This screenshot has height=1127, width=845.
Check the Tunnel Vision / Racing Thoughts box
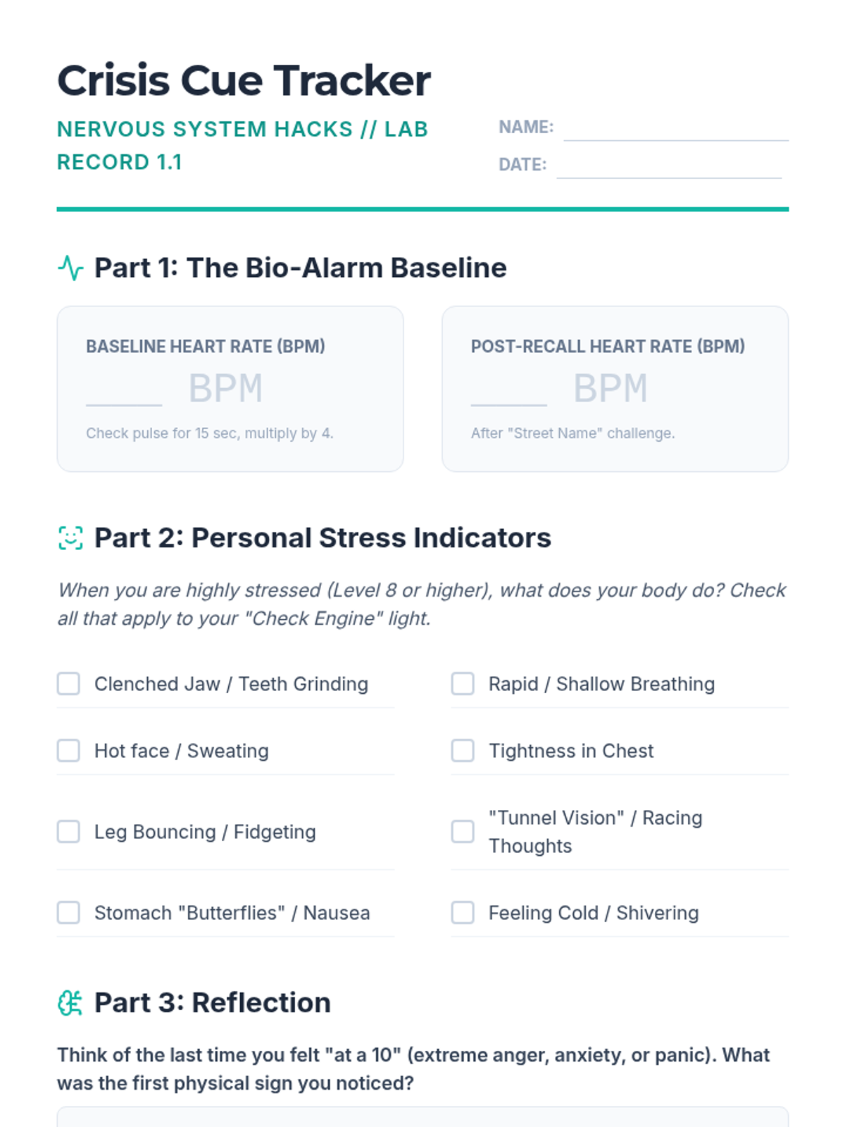pos(463,832)
